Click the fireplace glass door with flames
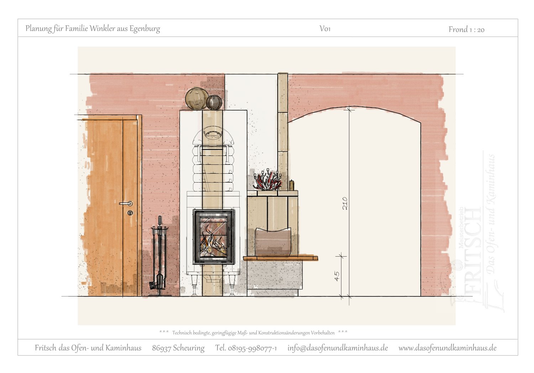Image resolution: width=534 pixels, height=373 pixels. coord(214,237)
